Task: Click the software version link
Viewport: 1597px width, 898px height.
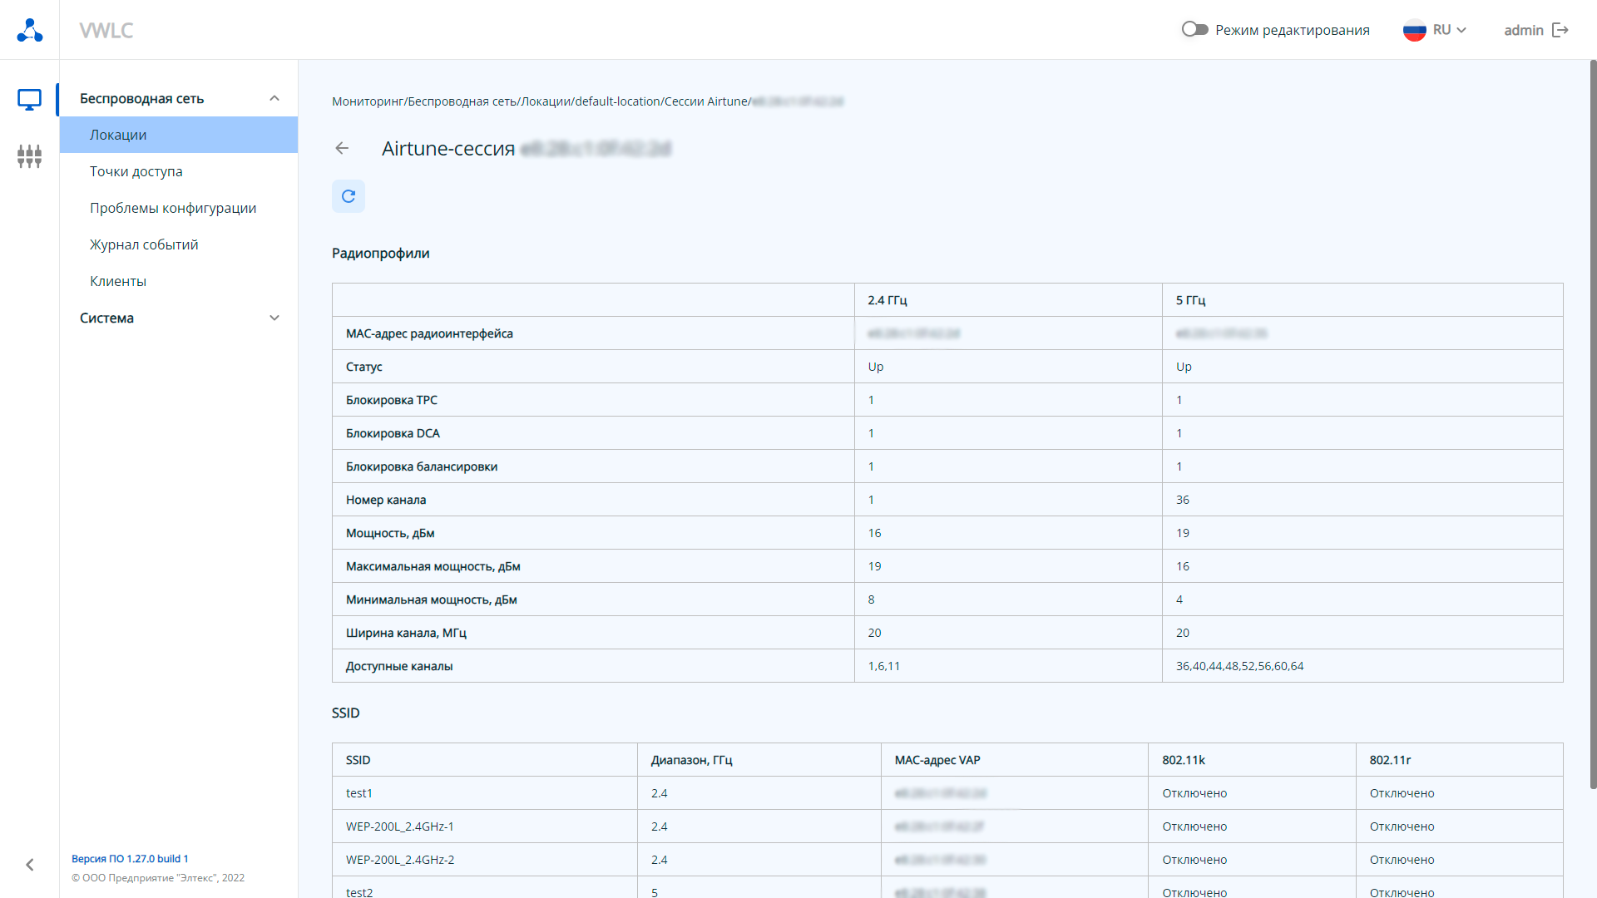Action: click(130, 858)
